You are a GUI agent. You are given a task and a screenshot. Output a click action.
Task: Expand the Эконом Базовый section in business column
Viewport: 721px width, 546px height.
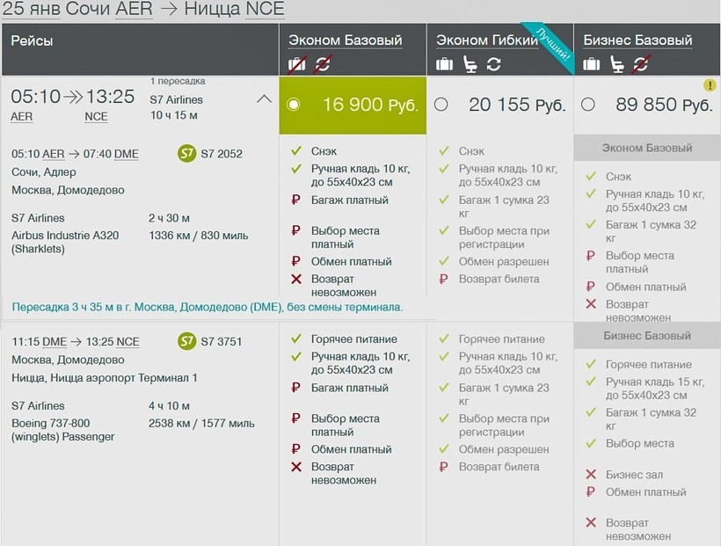coord(646,149)
